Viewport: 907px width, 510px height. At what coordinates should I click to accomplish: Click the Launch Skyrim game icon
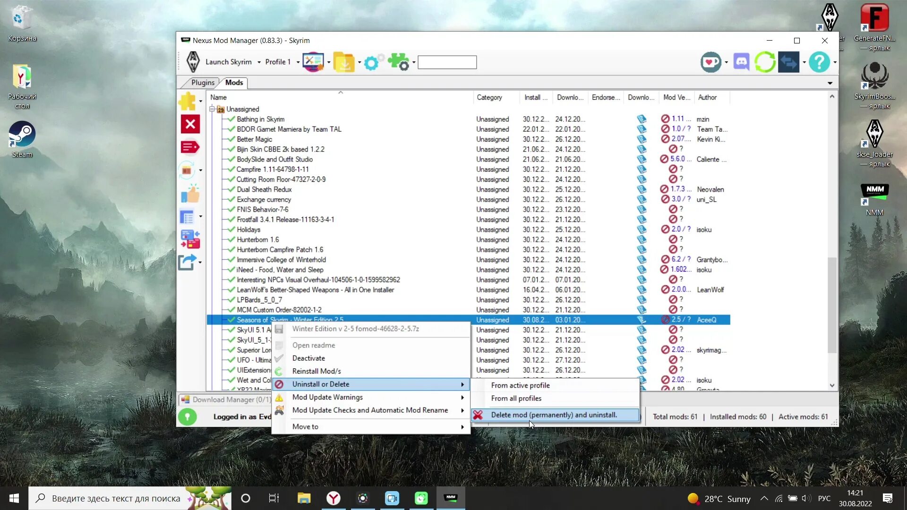click(x=193, y=62)
